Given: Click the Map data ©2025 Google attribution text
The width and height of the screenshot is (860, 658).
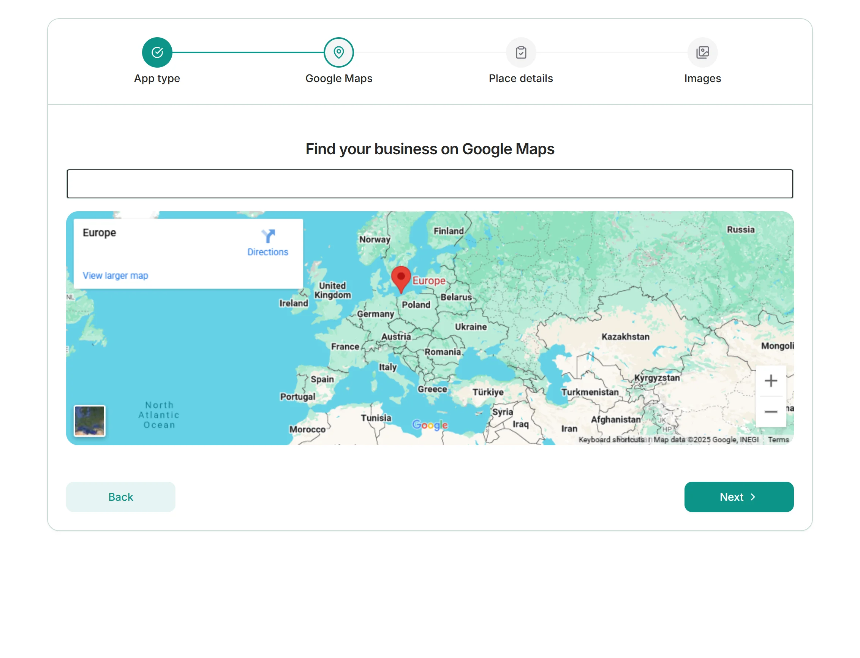Looking at the screenshot, I should coord(706,440).
